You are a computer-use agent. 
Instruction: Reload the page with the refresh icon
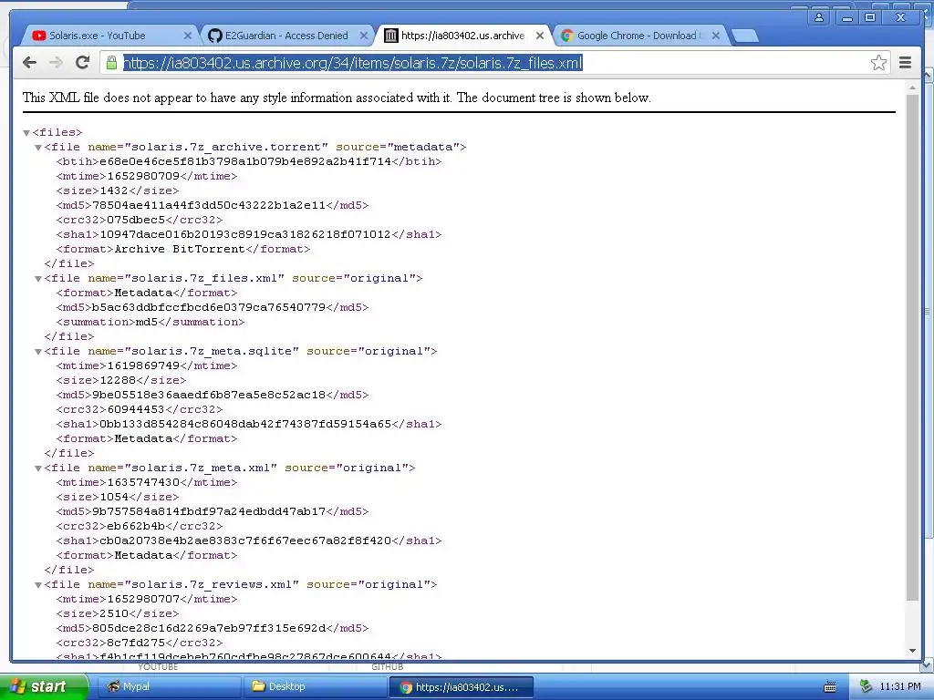coord(83,63)
